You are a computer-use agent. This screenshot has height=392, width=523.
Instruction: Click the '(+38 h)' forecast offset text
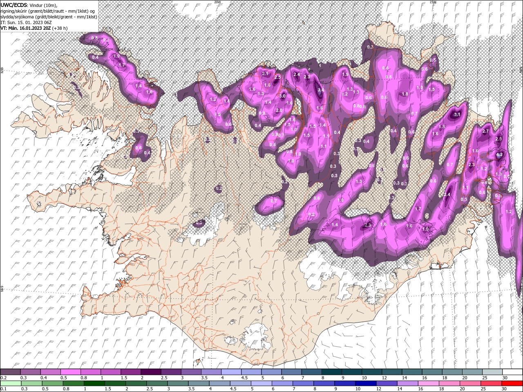(x=60, y=28)
